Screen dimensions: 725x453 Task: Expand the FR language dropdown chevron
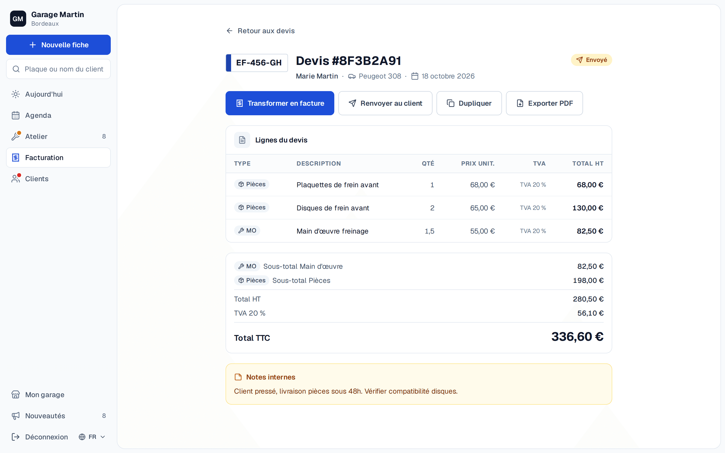point(103,437)
